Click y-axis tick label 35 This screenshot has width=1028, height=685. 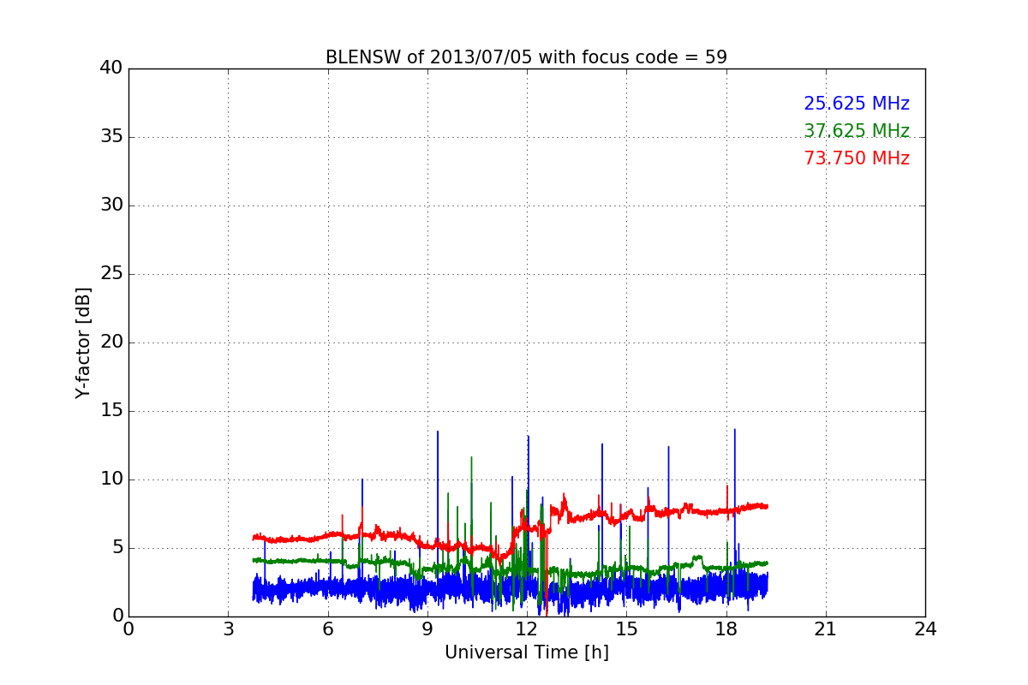tap(111, 137)
